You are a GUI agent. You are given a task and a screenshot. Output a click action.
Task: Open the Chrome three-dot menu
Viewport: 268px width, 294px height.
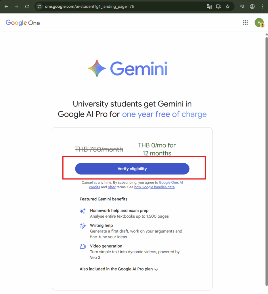click(x=262, y=6)
